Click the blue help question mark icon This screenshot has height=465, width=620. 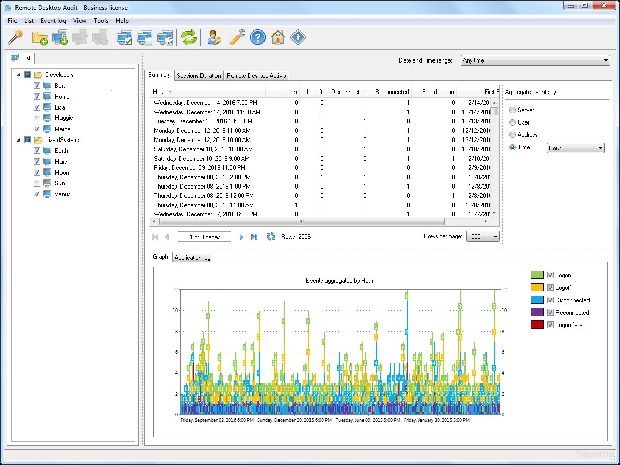point(258,37)
